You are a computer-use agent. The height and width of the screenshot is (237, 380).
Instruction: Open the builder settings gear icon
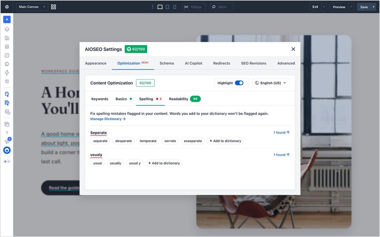pyautogui.click(x=7, y=7)
